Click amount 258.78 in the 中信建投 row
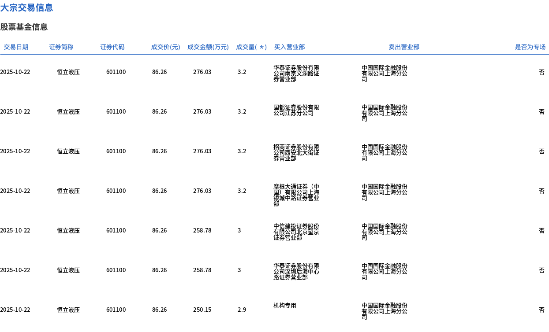The image size is (549, 332). [202, 231]
